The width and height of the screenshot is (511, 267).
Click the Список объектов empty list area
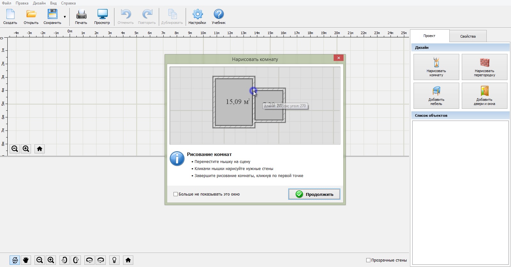[461, 193]
